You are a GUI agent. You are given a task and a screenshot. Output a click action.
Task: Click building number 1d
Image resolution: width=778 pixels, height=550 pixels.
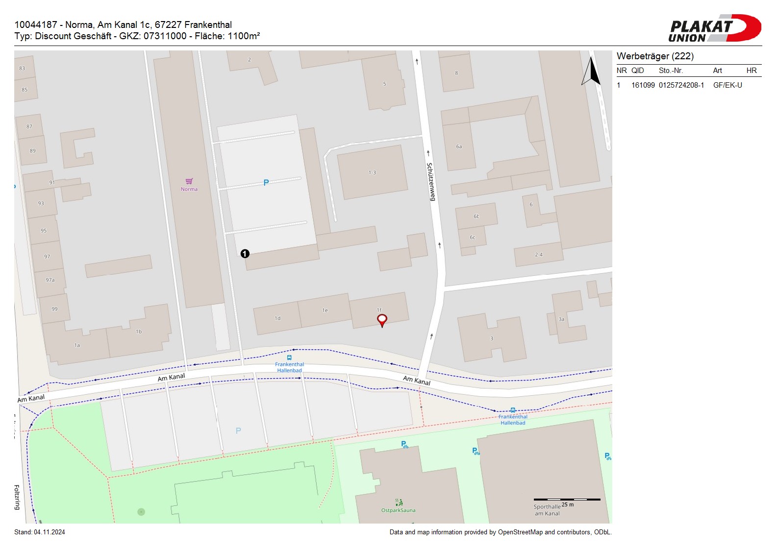(277, 318)
